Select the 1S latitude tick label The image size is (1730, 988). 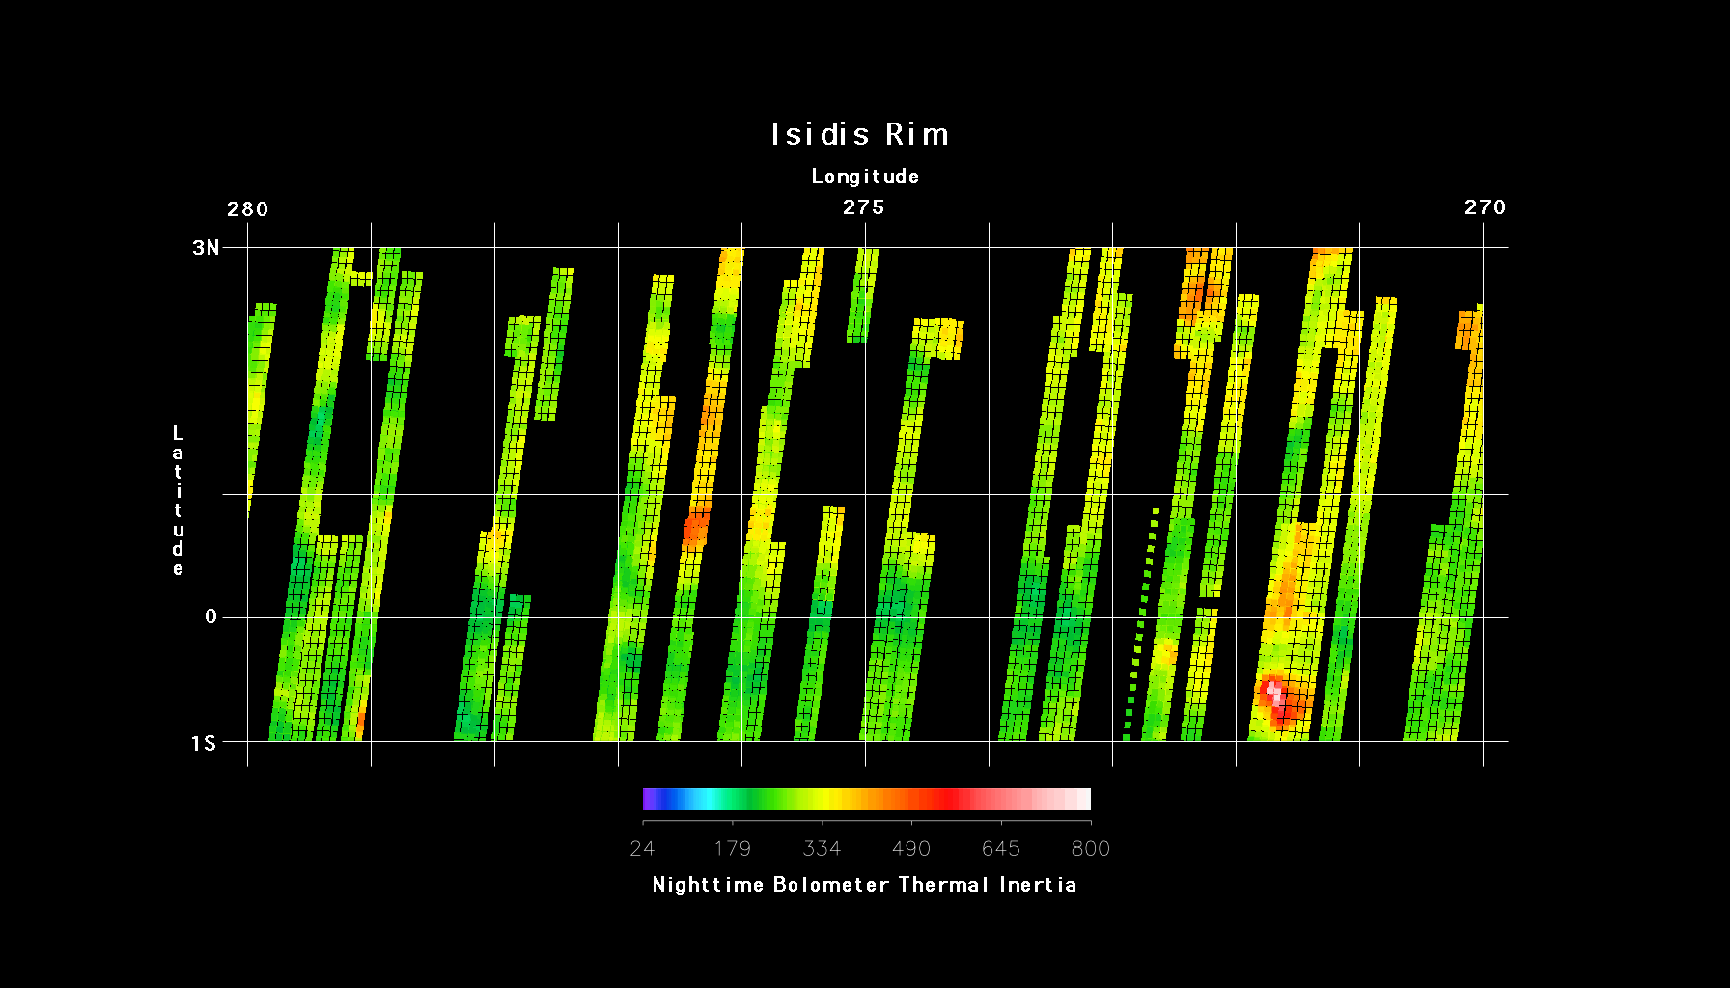(204, 743)
